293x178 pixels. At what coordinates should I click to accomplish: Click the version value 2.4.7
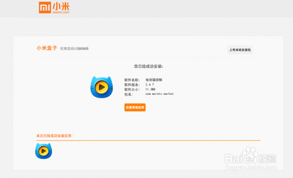(150, 85)
